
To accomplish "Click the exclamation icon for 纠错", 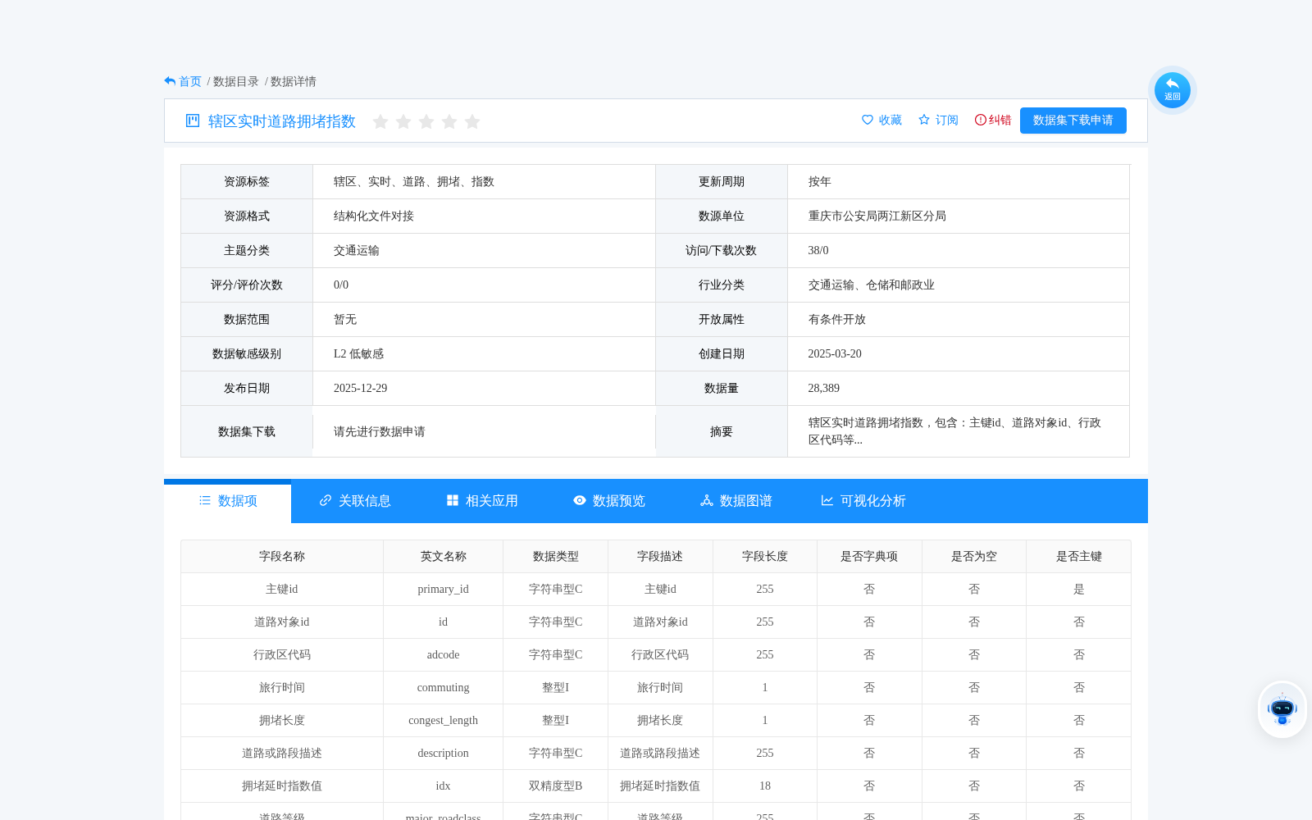I will click(981, 120).
